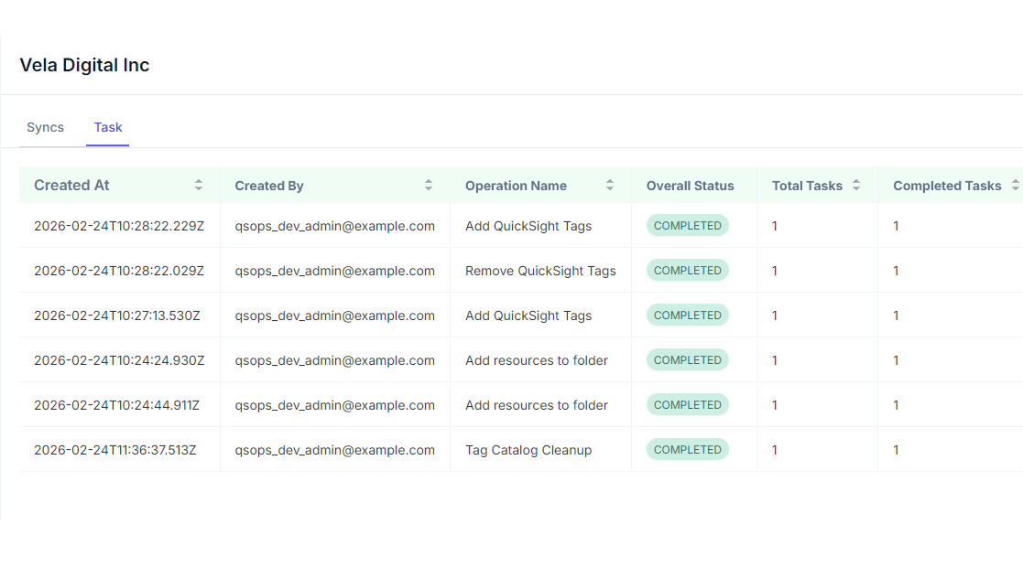
Task: Click the Operation Name column header
Action: (x=541, y=185)
